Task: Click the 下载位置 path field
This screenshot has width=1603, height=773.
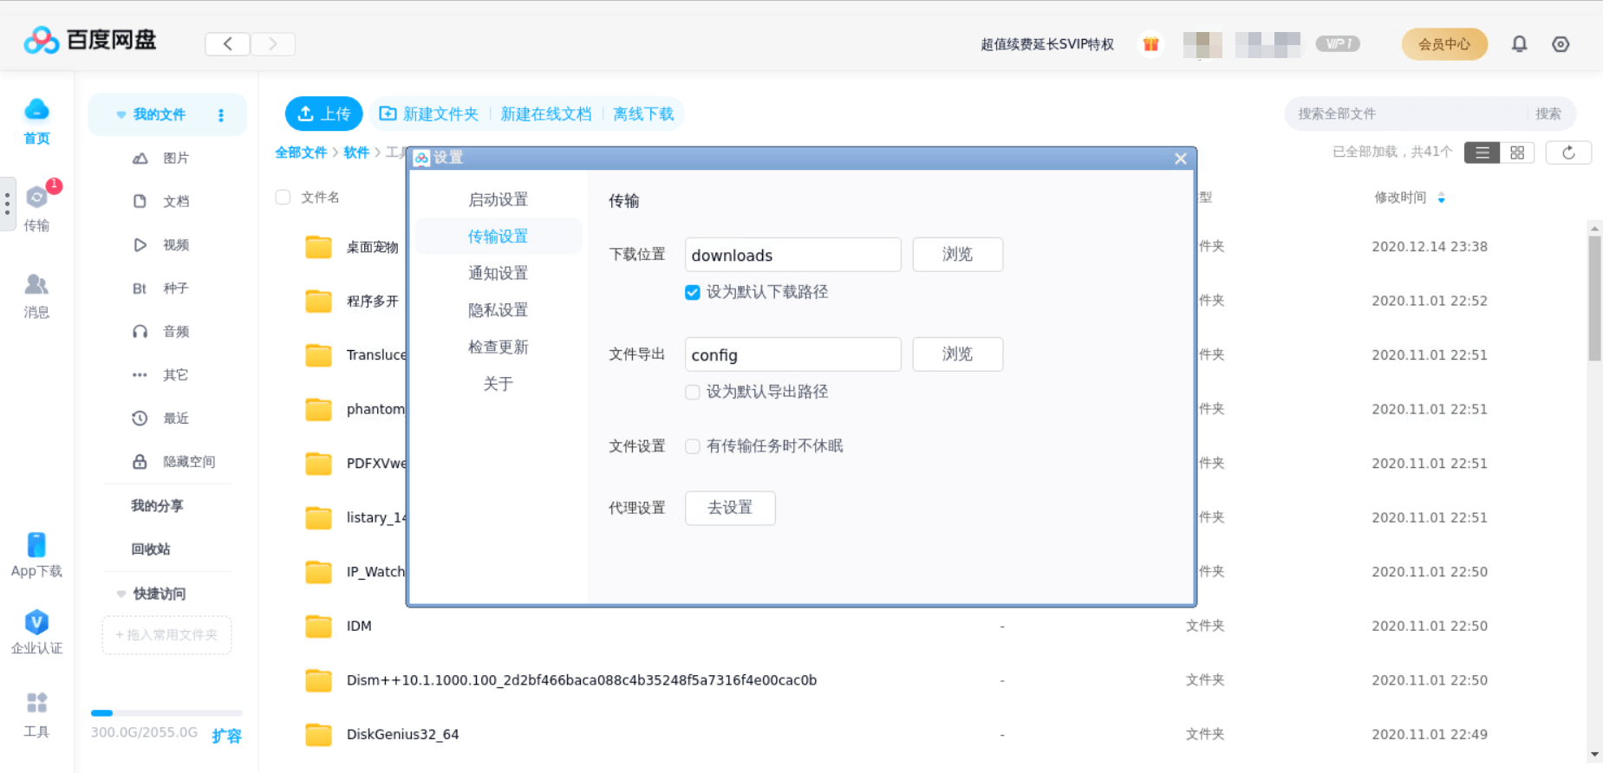Action: [793, 255]
